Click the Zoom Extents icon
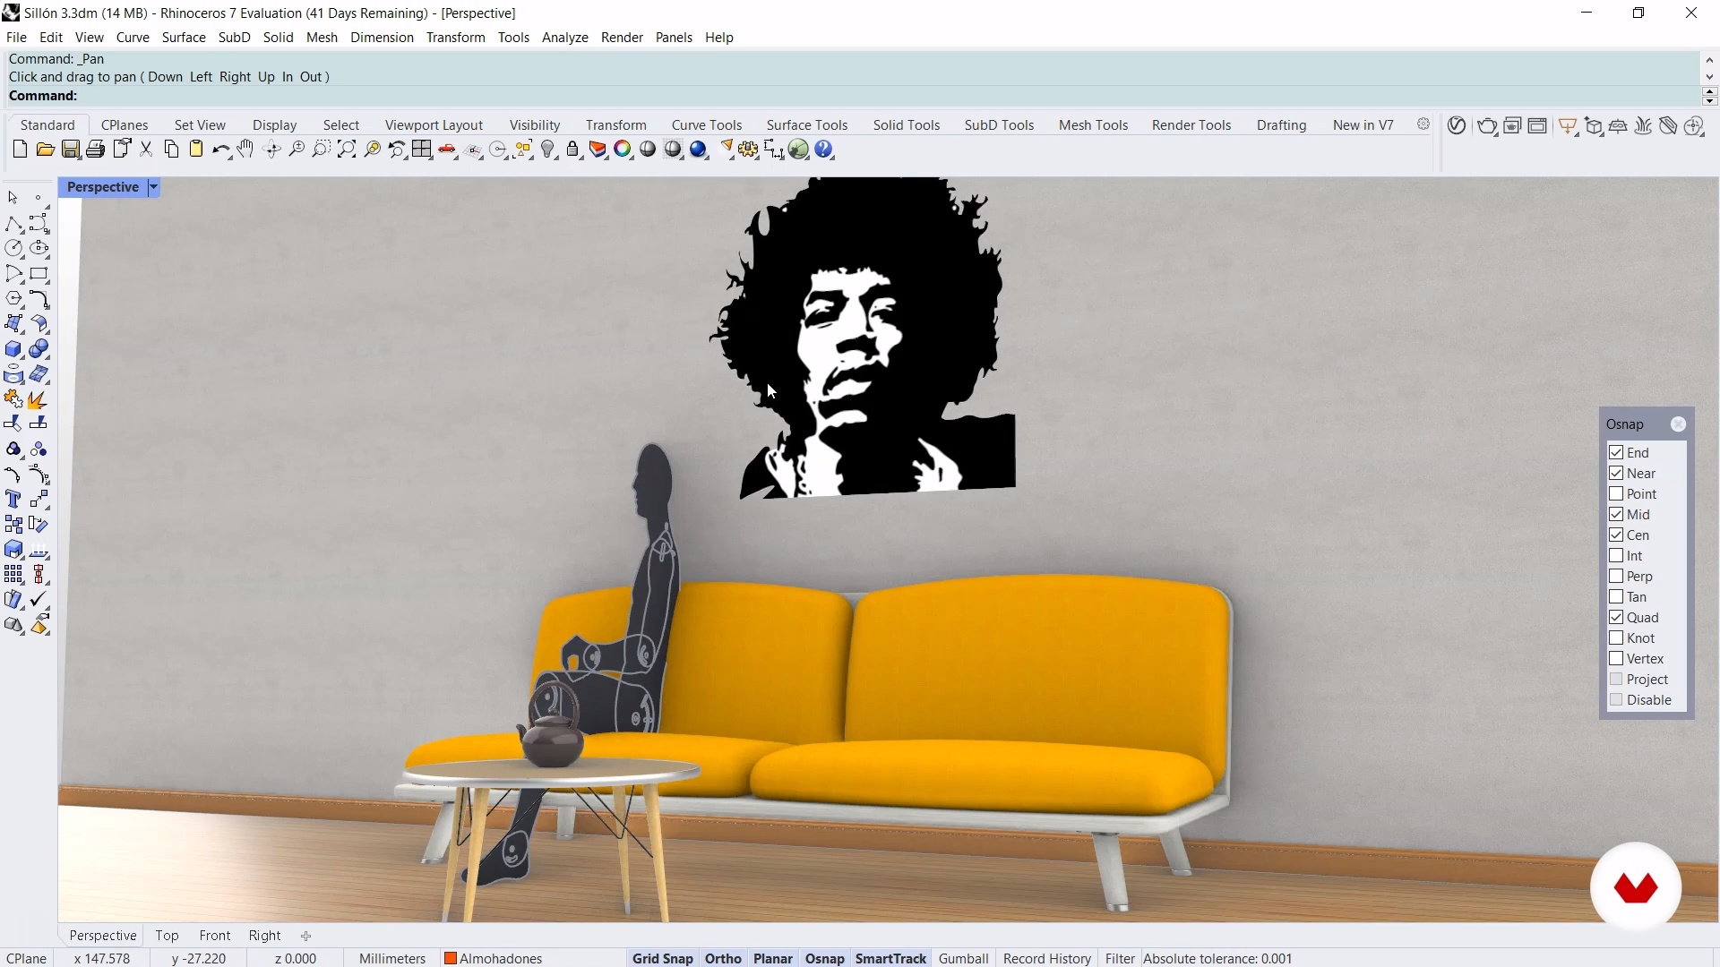 347,150
